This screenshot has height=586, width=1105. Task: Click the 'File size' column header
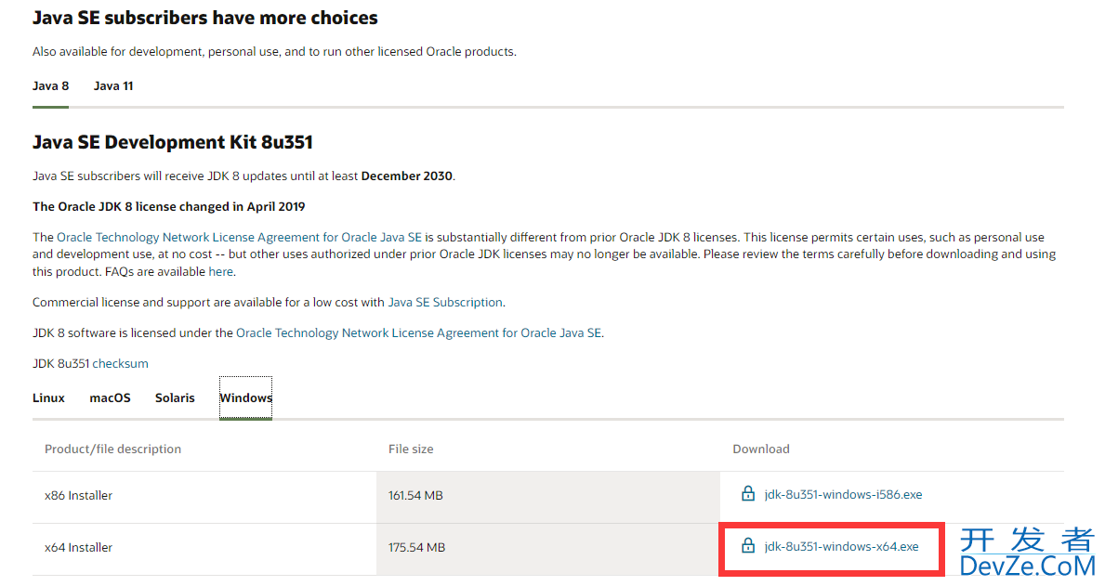click(411, 449)
